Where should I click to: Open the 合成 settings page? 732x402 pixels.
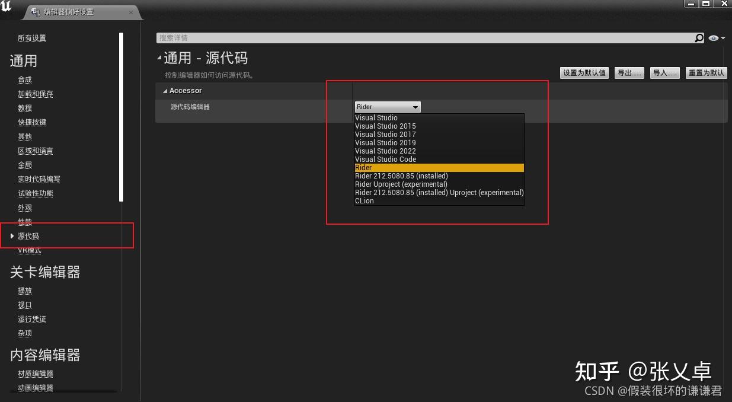[x=25, y=79]
